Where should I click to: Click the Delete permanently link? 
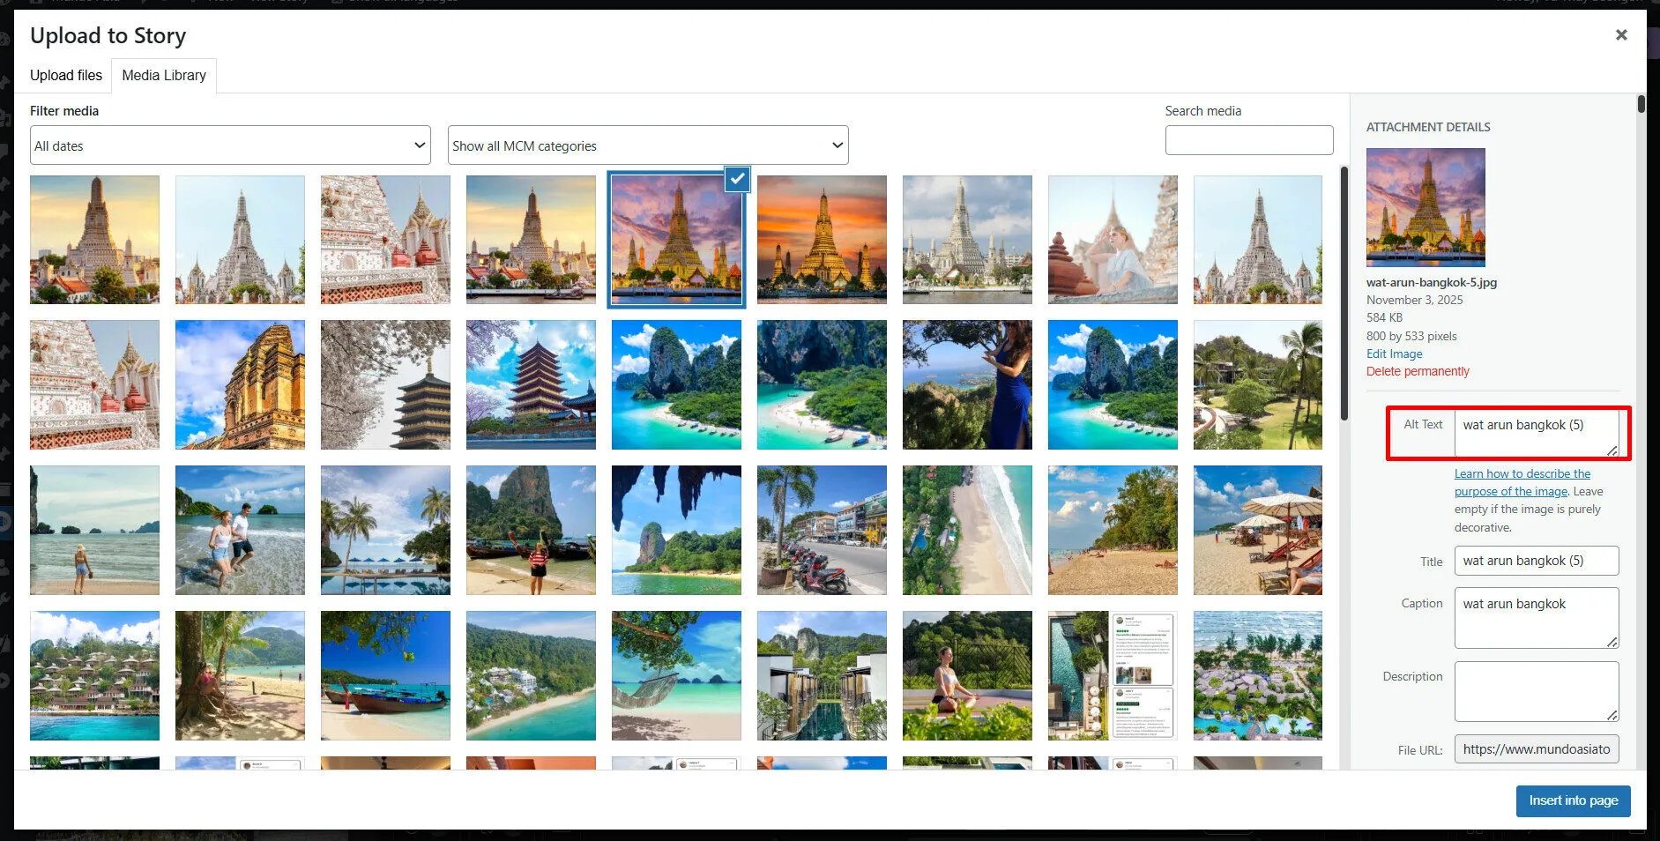[x=1418, y=371]
